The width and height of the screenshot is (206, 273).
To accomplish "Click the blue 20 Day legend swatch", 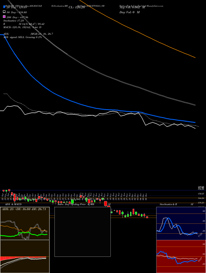I will (4, 7).
